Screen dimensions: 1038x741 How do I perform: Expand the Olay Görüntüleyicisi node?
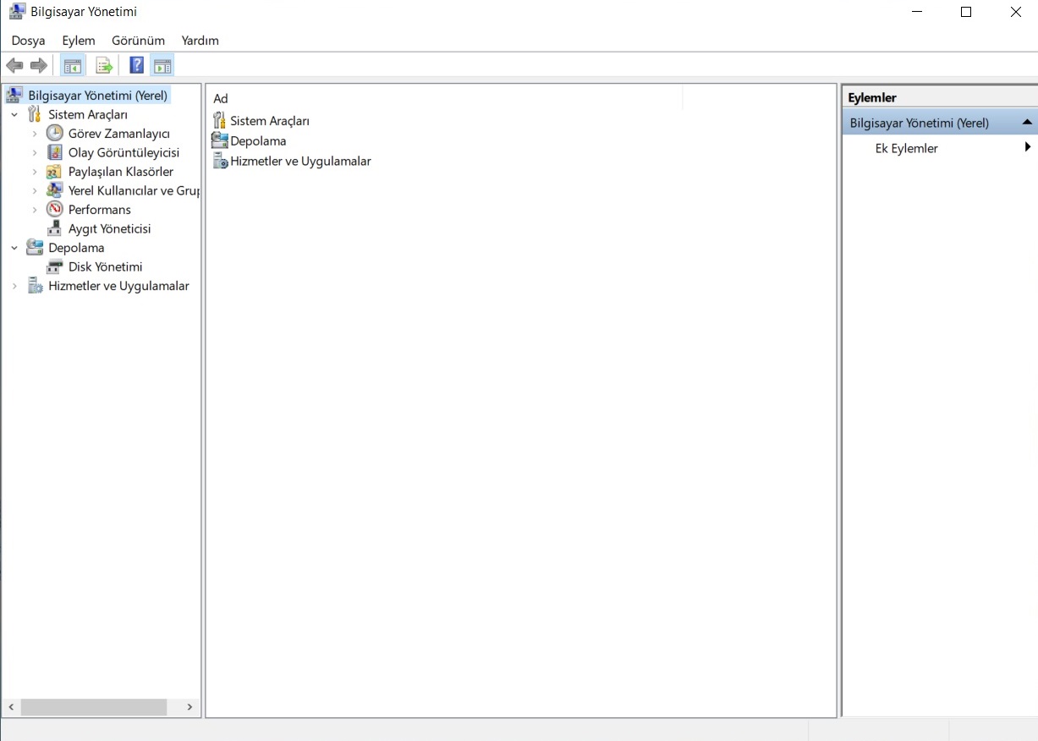(x=35, y=152)
